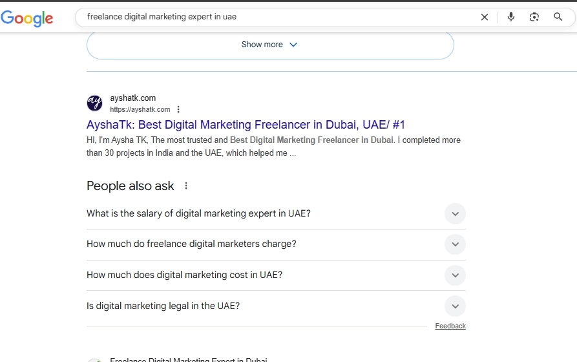Image resolution: width=577 pixels, height=362 pixels.
Task: Click the https://ayshatk.com URL text
Action: (140, 109)
